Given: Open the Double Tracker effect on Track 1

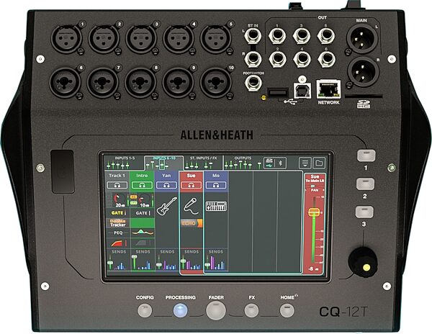Looking at the screenshot, I should pos(117,222).
